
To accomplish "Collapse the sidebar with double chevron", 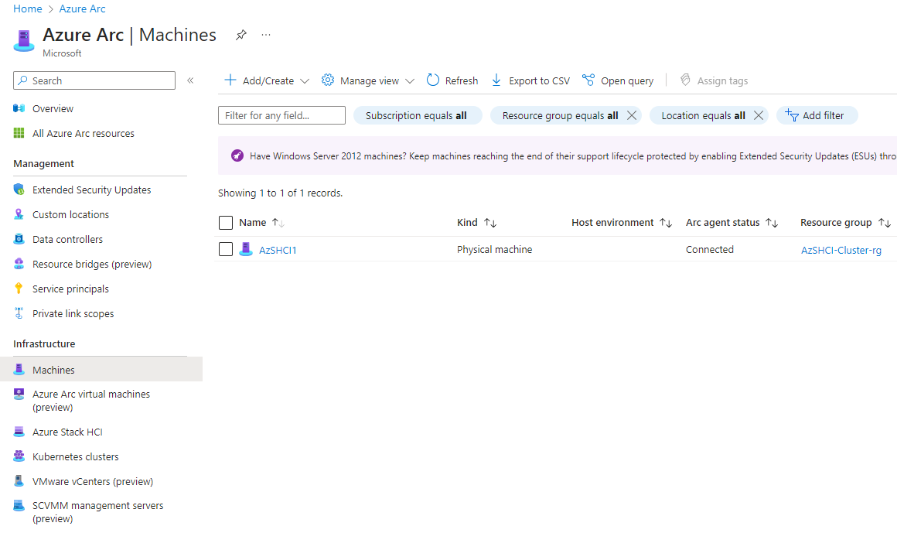I will (190, 80).
